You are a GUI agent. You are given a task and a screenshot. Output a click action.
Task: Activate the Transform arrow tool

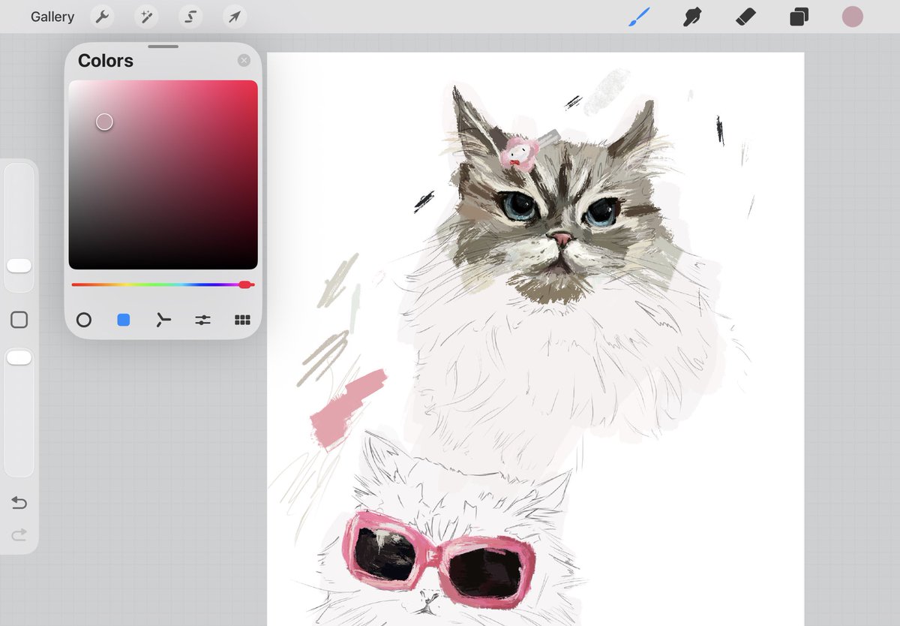[235, 17]
